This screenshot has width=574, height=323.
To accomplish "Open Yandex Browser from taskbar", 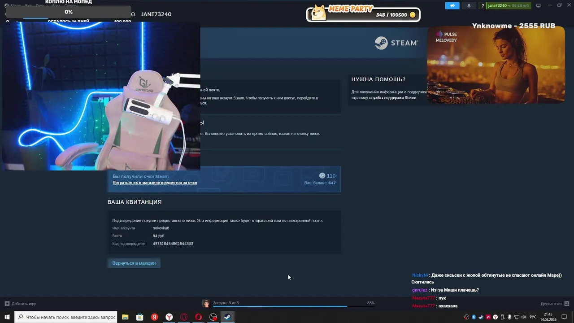I will [x=169, y=317].
